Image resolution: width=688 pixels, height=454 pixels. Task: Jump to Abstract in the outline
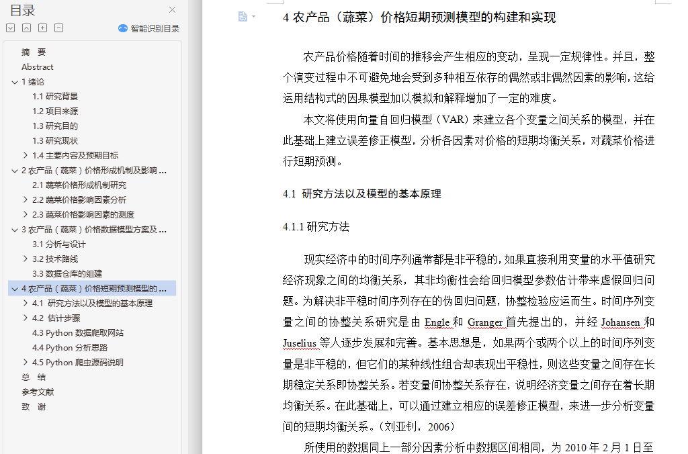(x=38, y=67)
